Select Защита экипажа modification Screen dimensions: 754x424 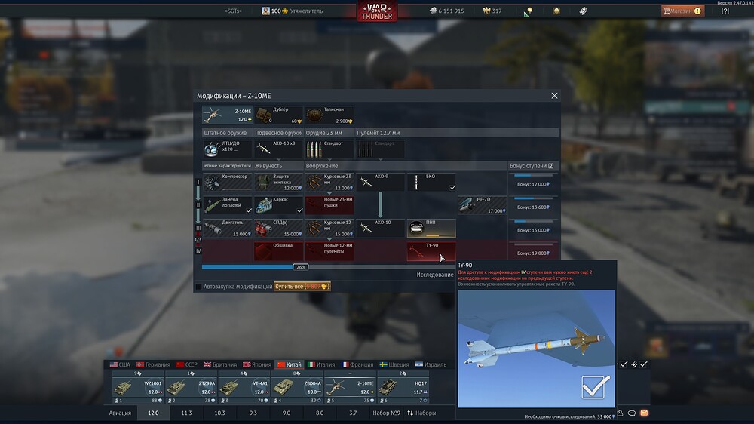pos(278,183)
